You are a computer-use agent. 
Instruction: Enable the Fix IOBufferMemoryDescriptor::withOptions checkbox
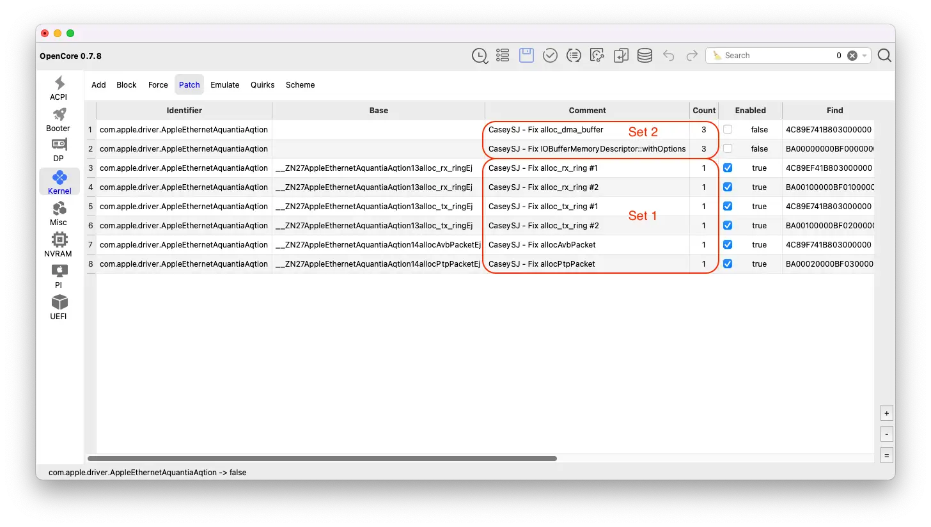727,149
